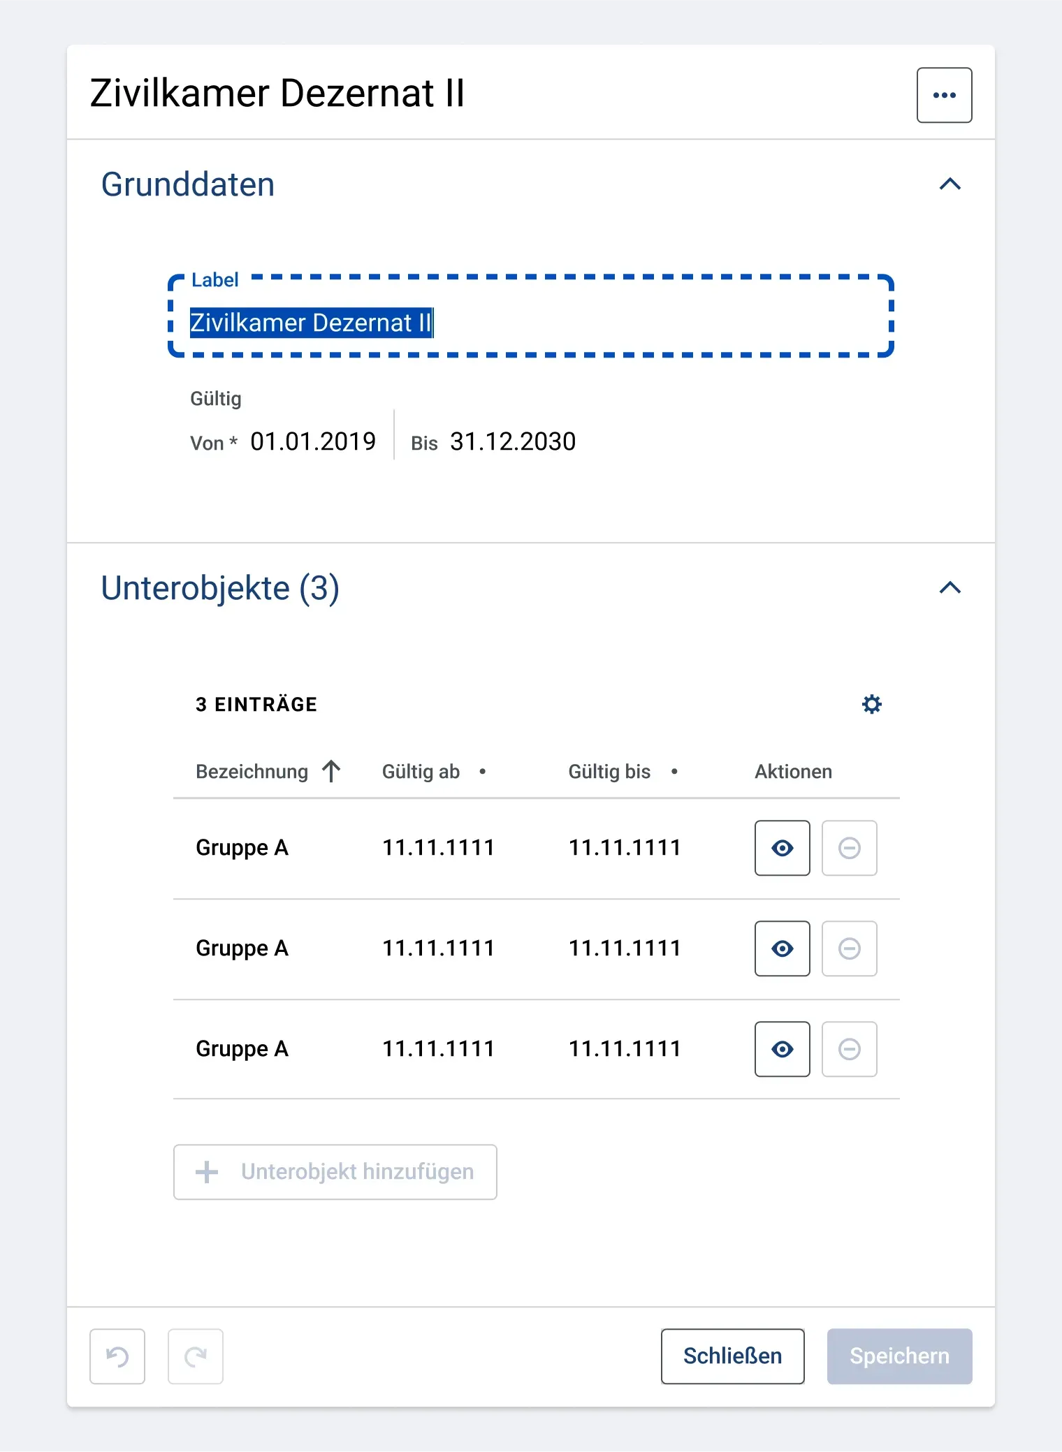
Task: View second Gruppe A row eye icon
Action: click(783, 948)
